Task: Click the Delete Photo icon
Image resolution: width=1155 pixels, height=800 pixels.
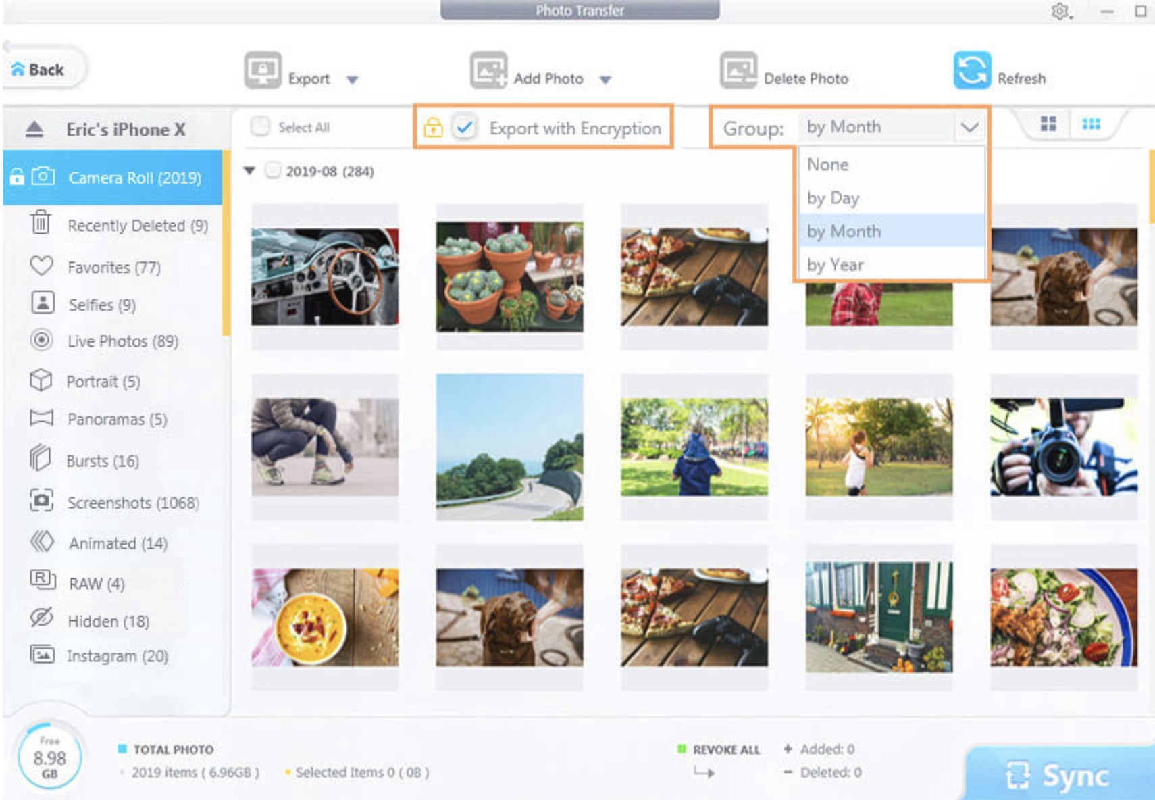Action: pyautogui.click(x=738, y=70)
